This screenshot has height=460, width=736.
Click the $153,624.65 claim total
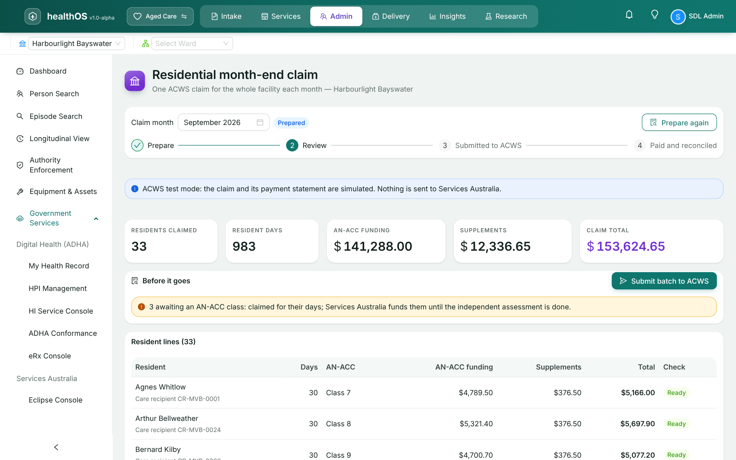pyautogui.click(x=626, y=246)
